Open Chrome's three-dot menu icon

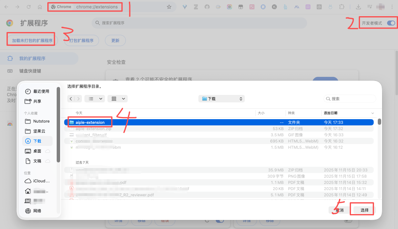392,7
